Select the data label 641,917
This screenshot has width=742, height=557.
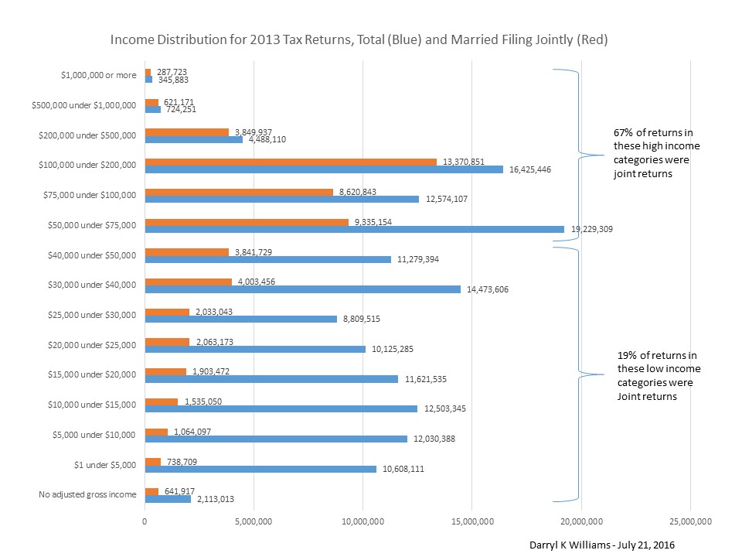click(x=179, y=492)
